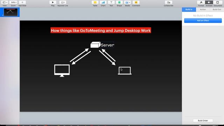Viewport: 224px width, 126px height.
Task: Click the Collaborate button
Action: 168,2
